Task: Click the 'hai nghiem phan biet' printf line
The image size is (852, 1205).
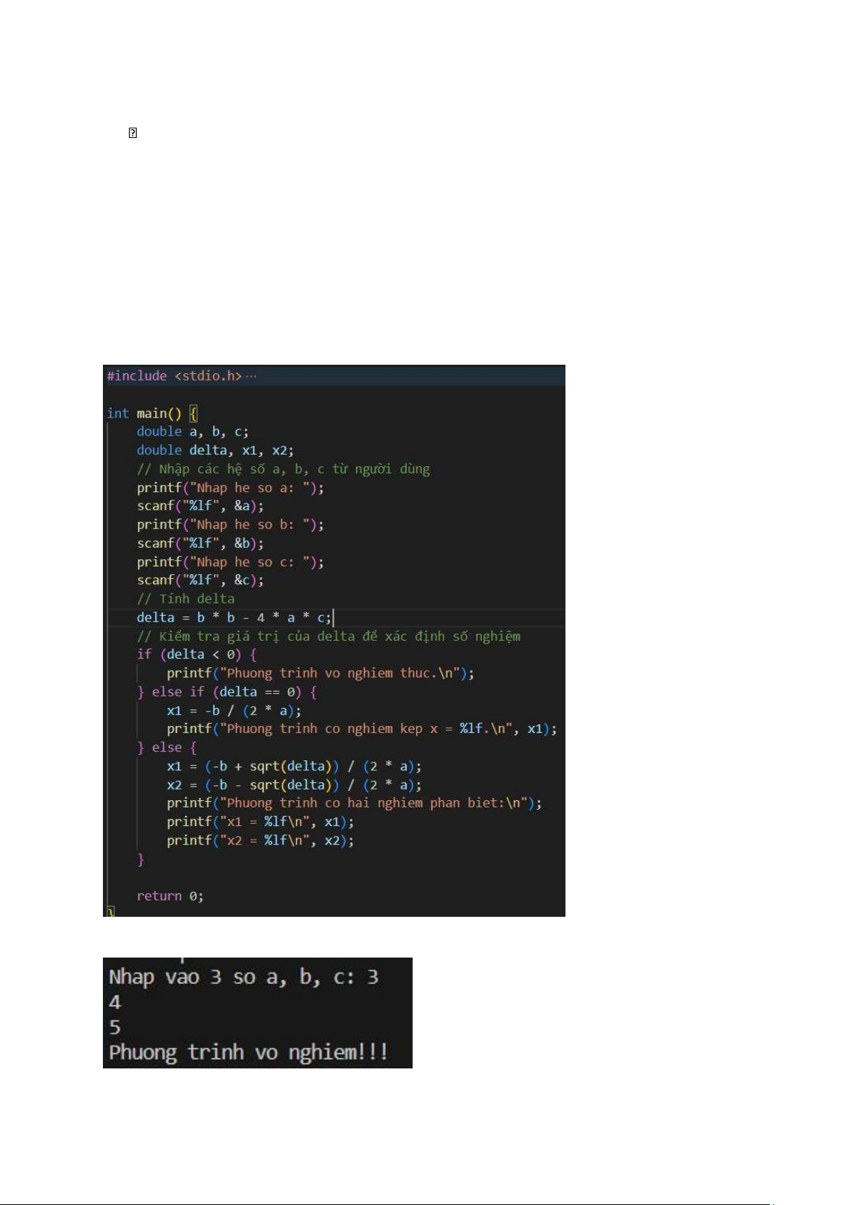Action: point(354,803)
